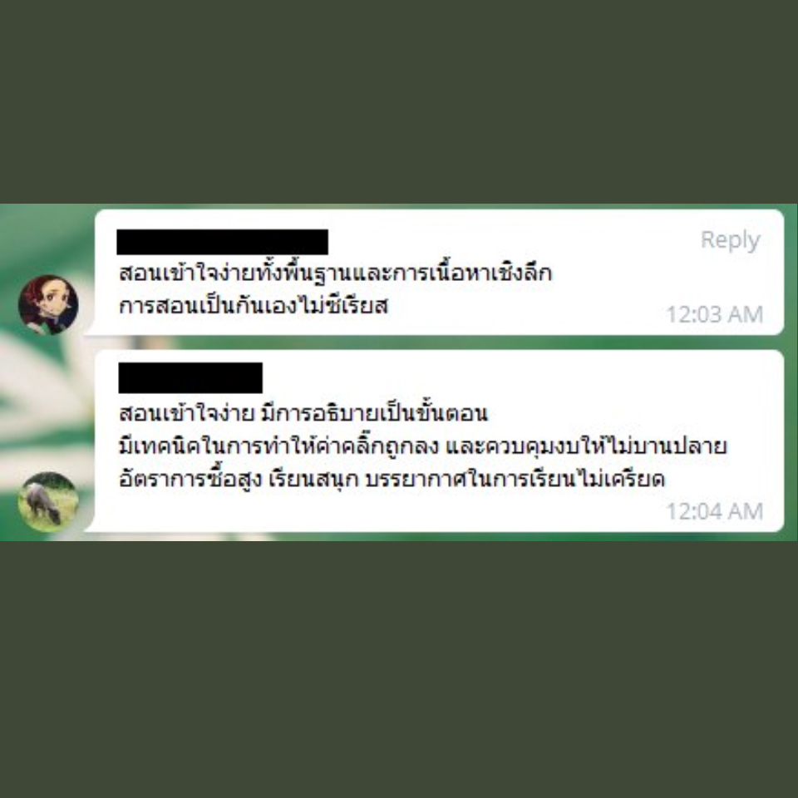Viewport: 798px width, 798px height.
Task: Click the line mentioning มีการอธิบายเป็นขั้นตอน
Action: 303,413
